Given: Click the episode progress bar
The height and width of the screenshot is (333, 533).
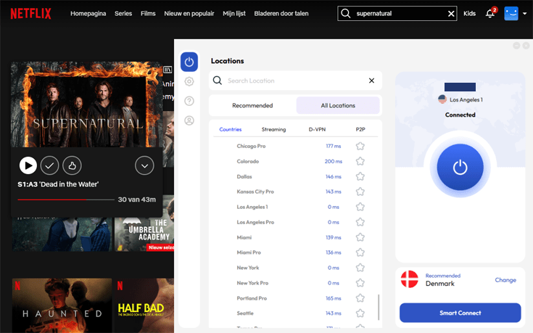Looking at the screenshot, I should pyautogui.click(x=66, y=200).
